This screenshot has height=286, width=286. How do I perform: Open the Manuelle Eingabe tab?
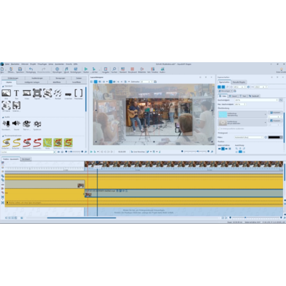(239, 82)
